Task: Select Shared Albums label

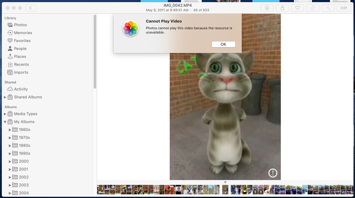Action: click(x=28, y=97)
